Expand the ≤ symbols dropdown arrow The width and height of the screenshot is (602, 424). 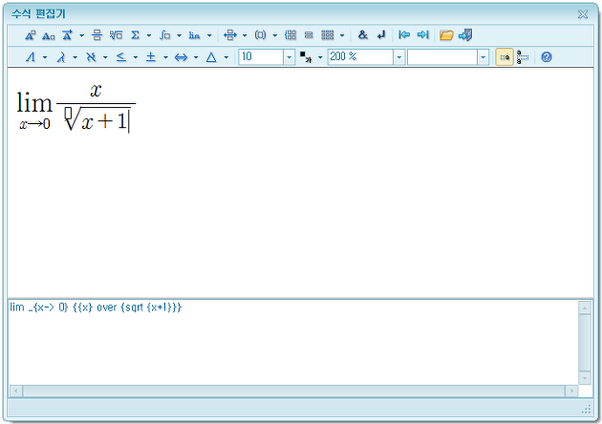136,57
